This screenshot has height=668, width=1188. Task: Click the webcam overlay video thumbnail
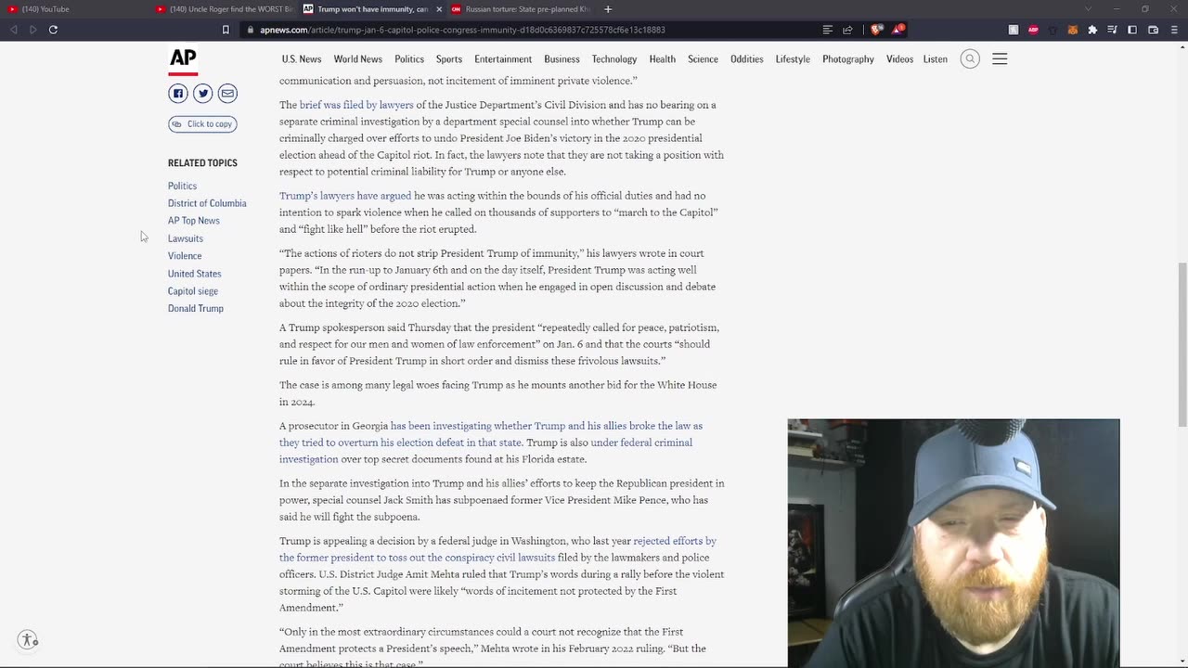[953, 543]
